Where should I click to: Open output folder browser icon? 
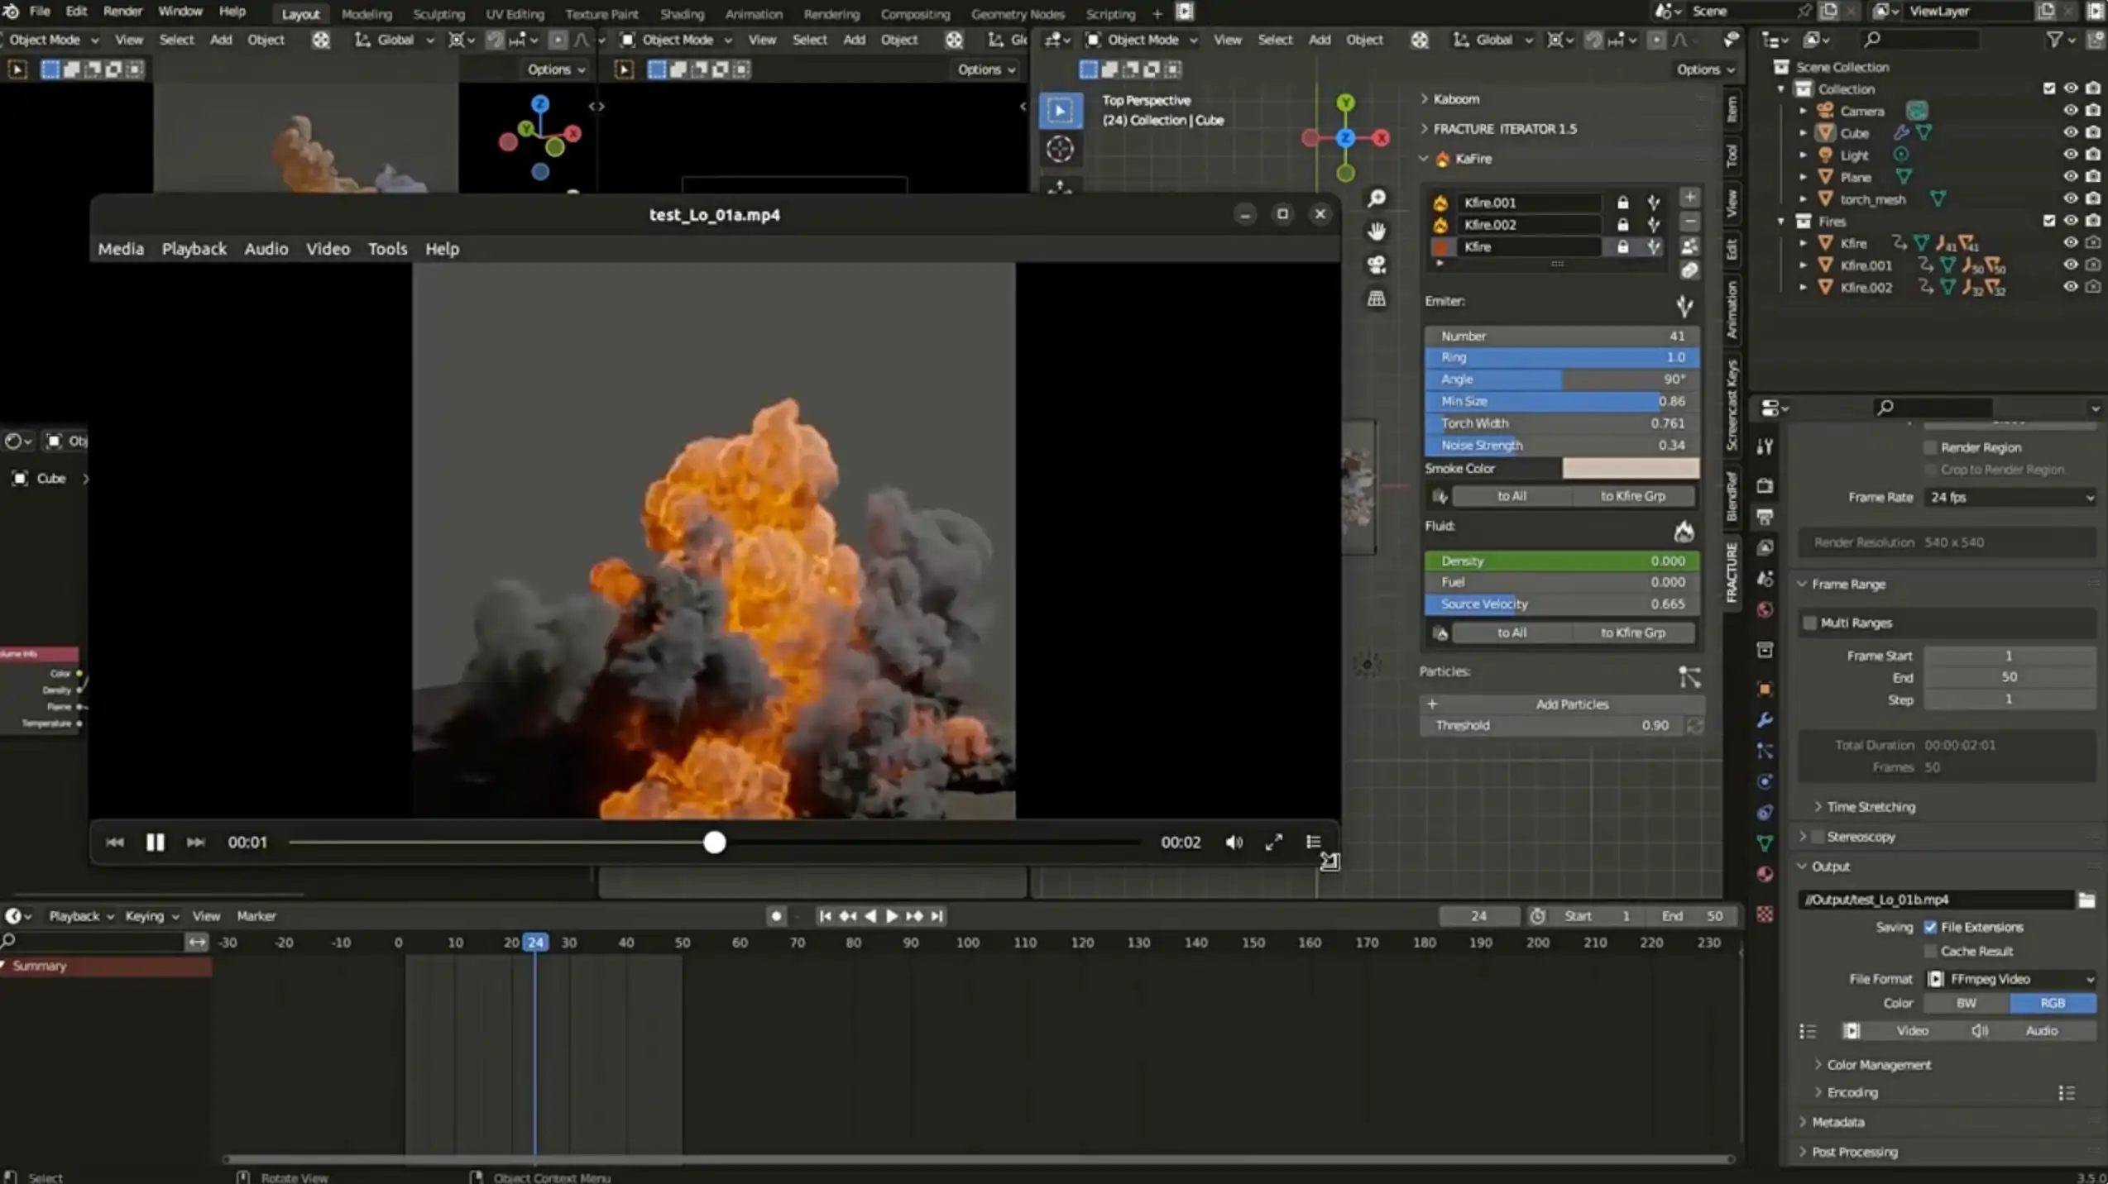click(x=2086, y=900)
